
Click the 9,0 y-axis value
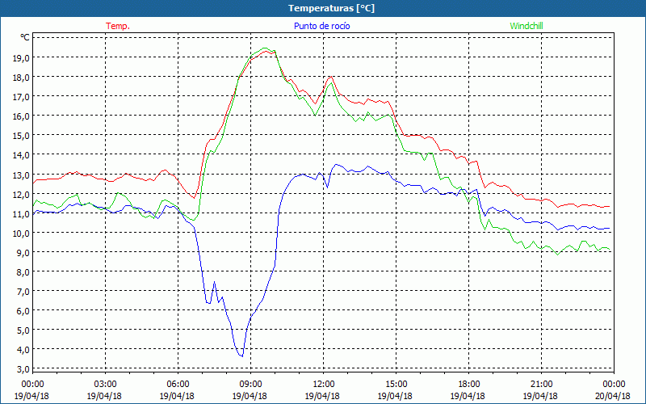(23, 252)
